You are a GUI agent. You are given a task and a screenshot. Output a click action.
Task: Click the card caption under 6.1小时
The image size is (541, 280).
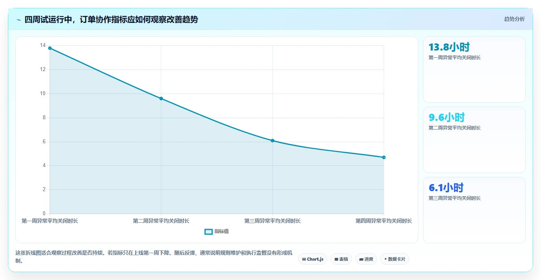pyautogui.click(x=455, y=198)
